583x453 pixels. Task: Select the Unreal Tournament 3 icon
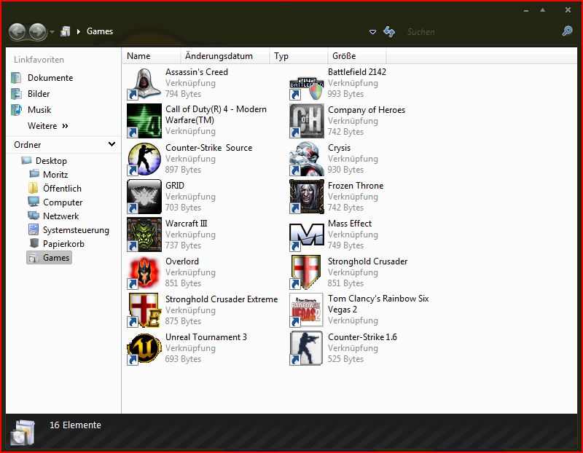(144, 348)
